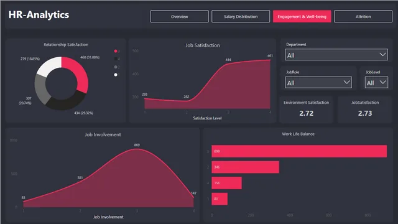Click the Work Life Balance bar showing 81
398x224 pixels.
[220, 199]
